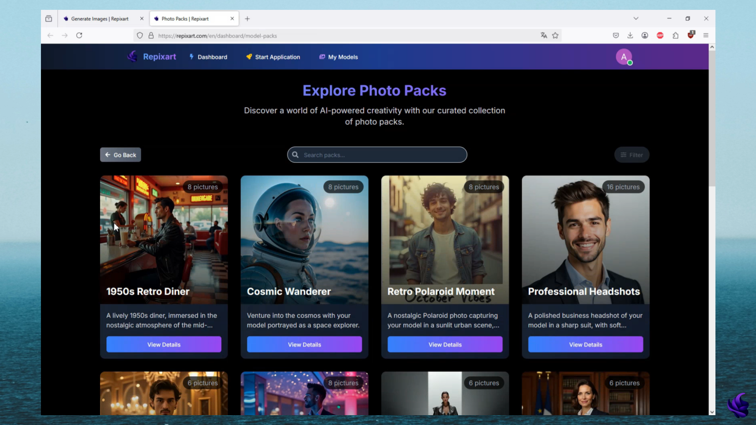Open the Firefox downloads icon
Viewport: 756px width, 425px height.
point(630,35)
